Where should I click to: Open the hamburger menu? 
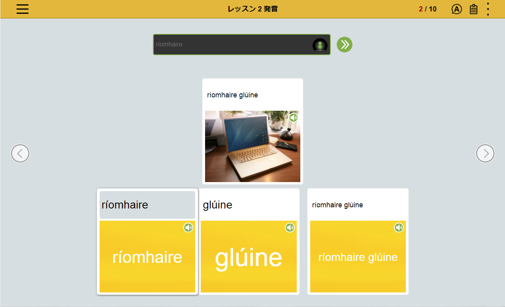pyautogui.click(x=23, y=9)
